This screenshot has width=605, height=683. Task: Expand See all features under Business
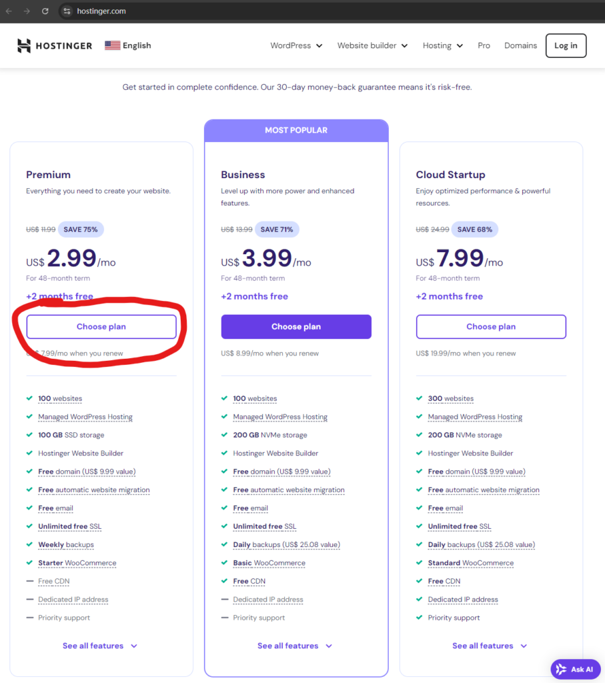pyautogui.click(x=295, y=646)
